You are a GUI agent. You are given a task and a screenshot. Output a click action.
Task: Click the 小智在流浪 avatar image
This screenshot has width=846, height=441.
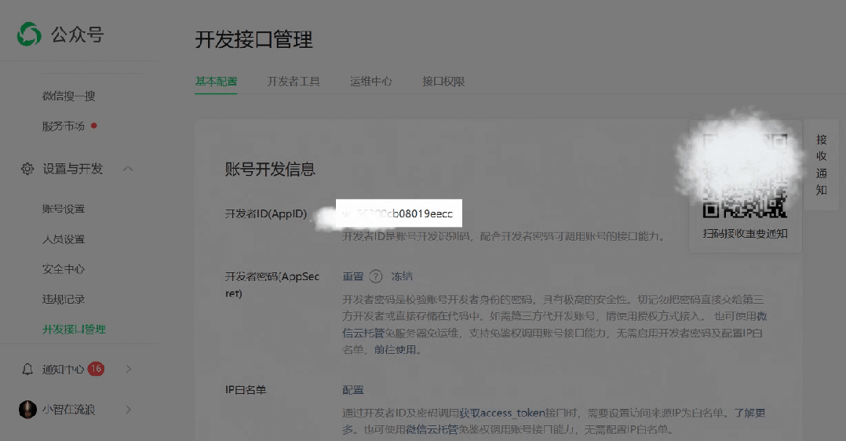[x=27, y=410]
